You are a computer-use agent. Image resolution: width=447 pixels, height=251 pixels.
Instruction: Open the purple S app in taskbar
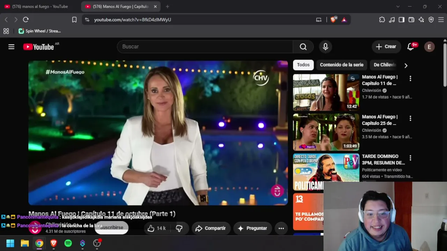[x=82, y=243]
